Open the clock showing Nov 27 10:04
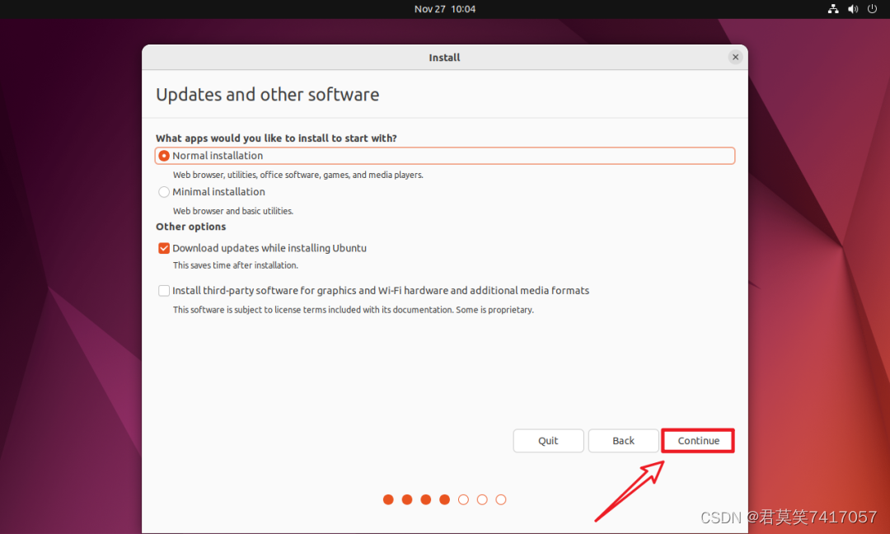Viewport: 890px width, 534px height. click(444, 9)
